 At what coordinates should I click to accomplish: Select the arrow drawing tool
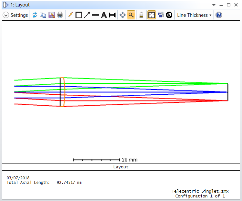[x=87, y=15]
